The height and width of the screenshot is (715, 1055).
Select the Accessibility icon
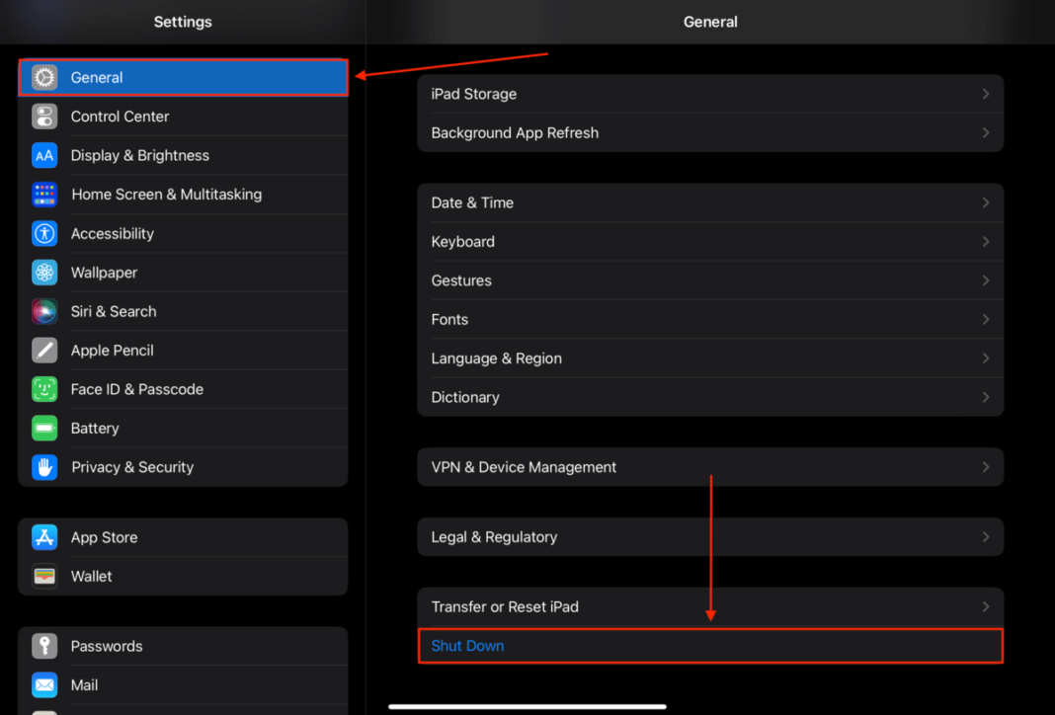[x=44, y=233]
